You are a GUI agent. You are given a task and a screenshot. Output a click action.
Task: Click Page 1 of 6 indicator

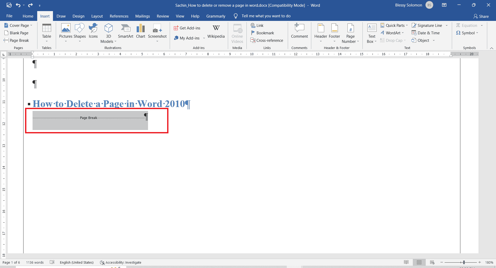pos(11,262)
